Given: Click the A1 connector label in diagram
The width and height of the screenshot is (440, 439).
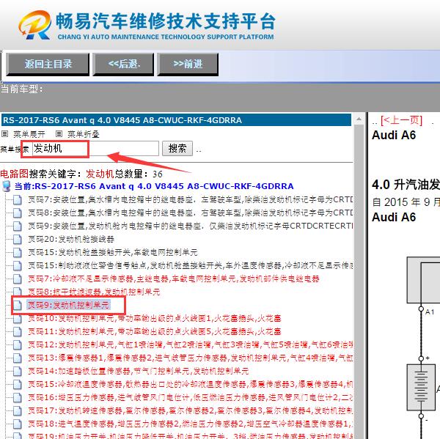Looking at the screenshot, I should pos(430,311).
